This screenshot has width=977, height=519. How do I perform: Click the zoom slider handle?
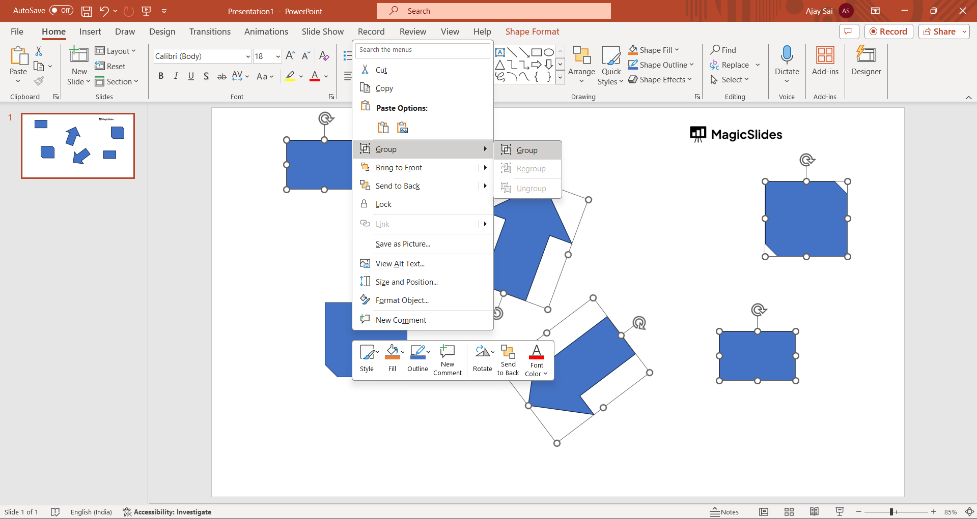pos(891,512)
